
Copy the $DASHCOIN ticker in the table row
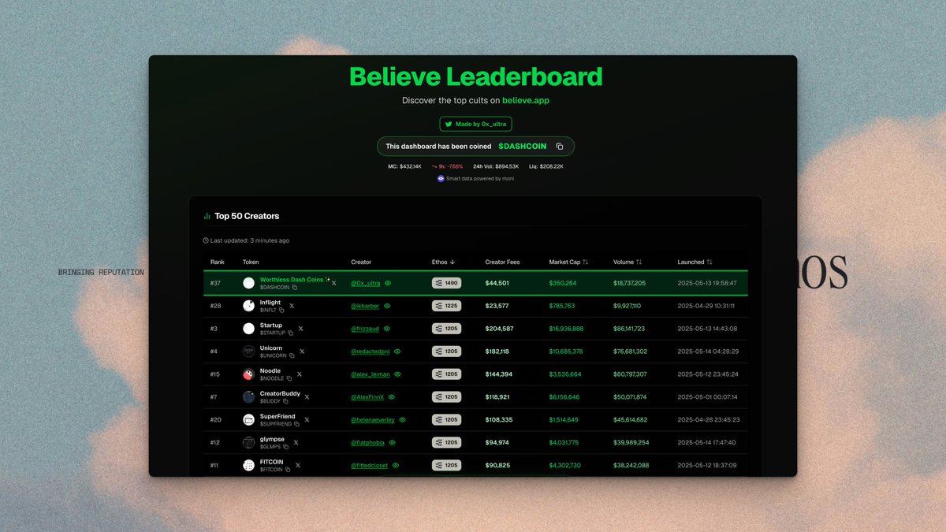pos(295,288)
